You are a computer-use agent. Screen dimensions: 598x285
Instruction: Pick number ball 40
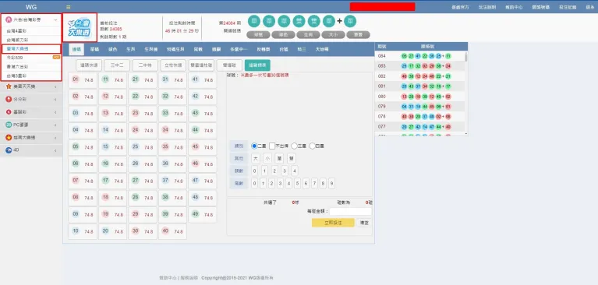click(165, 231)
